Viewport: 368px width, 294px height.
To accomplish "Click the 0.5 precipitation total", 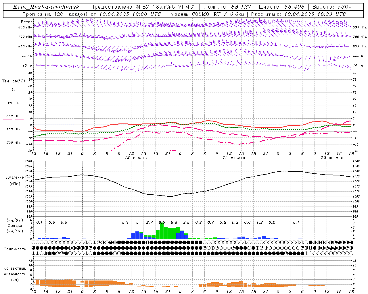I will click(64, 222).
